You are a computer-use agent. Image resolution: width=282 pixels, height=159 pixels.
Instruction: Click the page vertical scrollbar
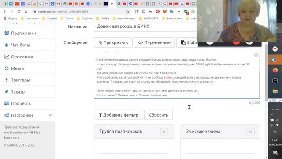click(x=266, y=72)
